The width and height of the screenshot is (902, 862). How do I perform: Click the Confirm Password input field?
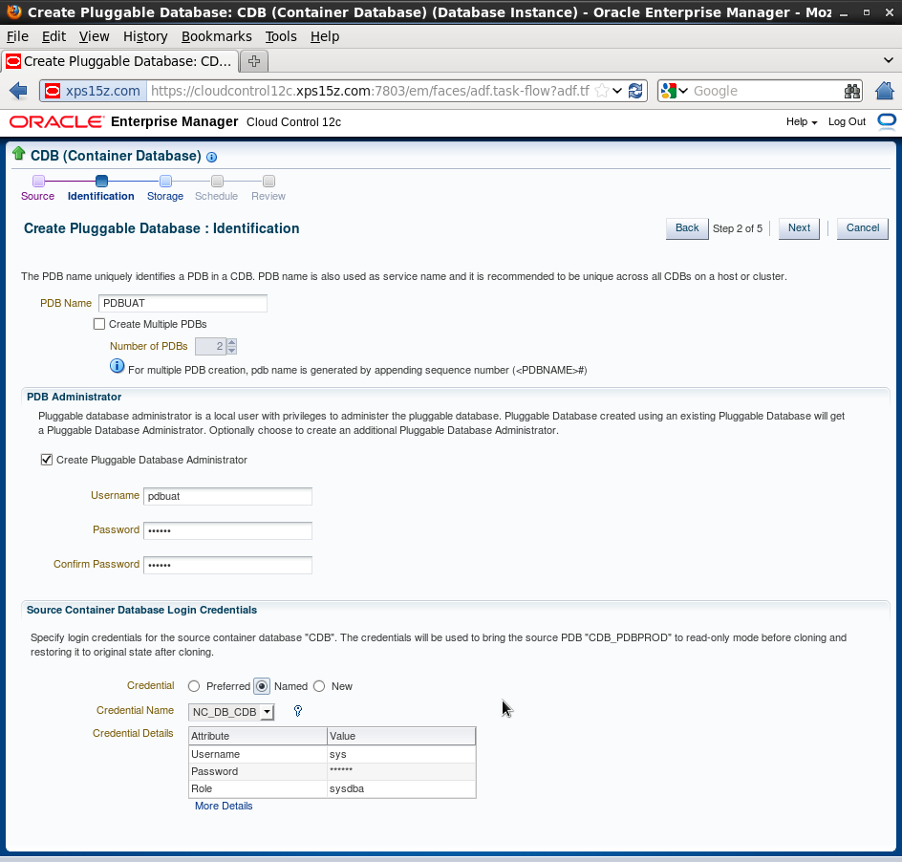click(227, 565)
